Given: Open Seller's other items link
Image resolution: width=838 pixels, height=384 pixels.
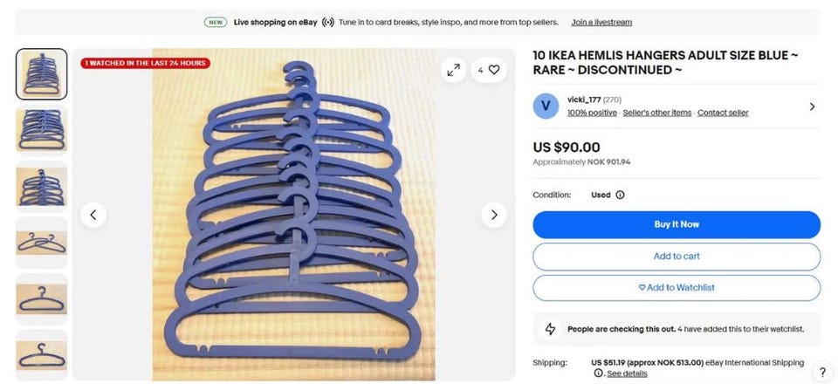Looking at the screenshot, I should pos(656,113).
